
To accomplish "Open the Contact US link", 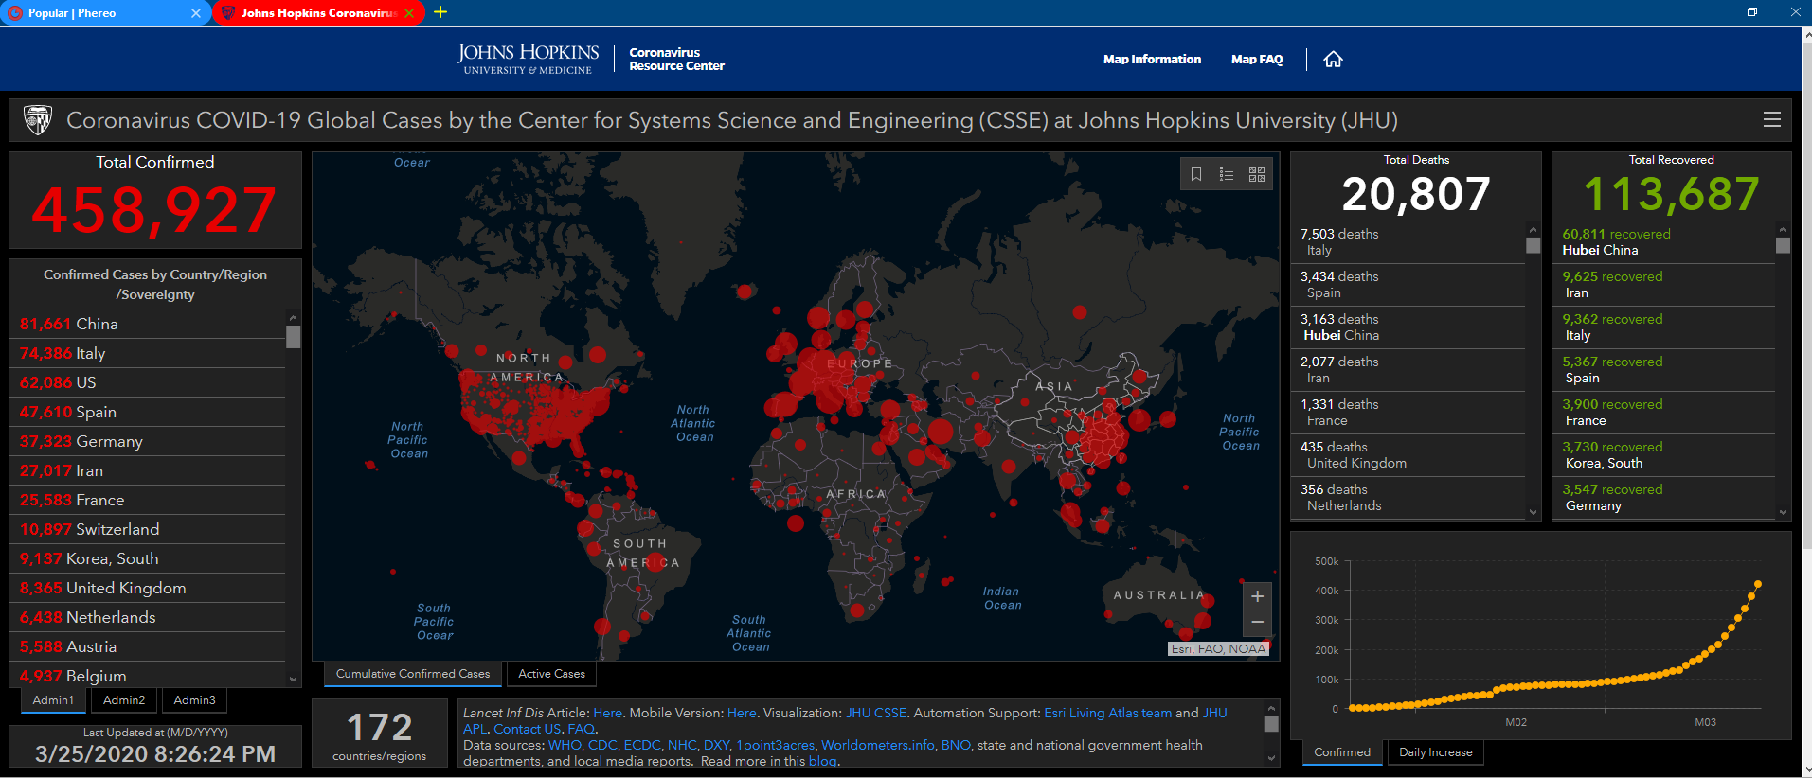I will (528, 729).
